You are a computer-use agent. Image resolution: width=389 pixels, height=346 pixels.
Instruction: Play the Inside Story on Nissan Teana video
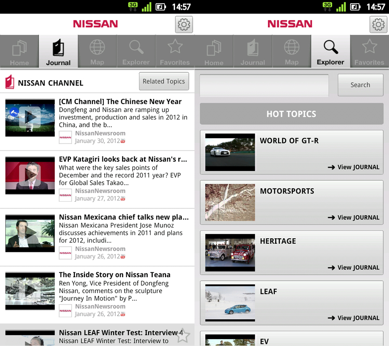pos(30,291)
